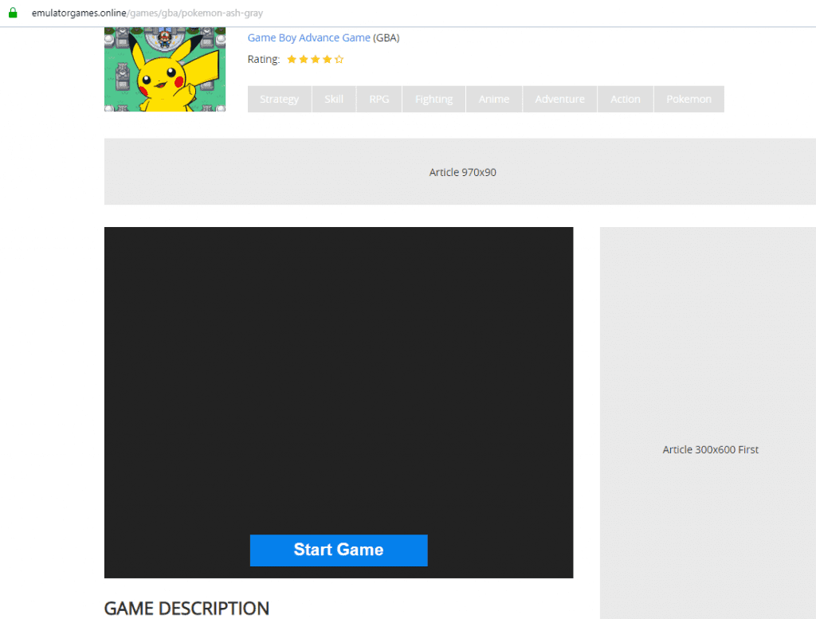Viewport: 816px width, 619px height.
Task: Click the Article 300x600 First sidebar placeholder
Action: click(x=710, y=449)
